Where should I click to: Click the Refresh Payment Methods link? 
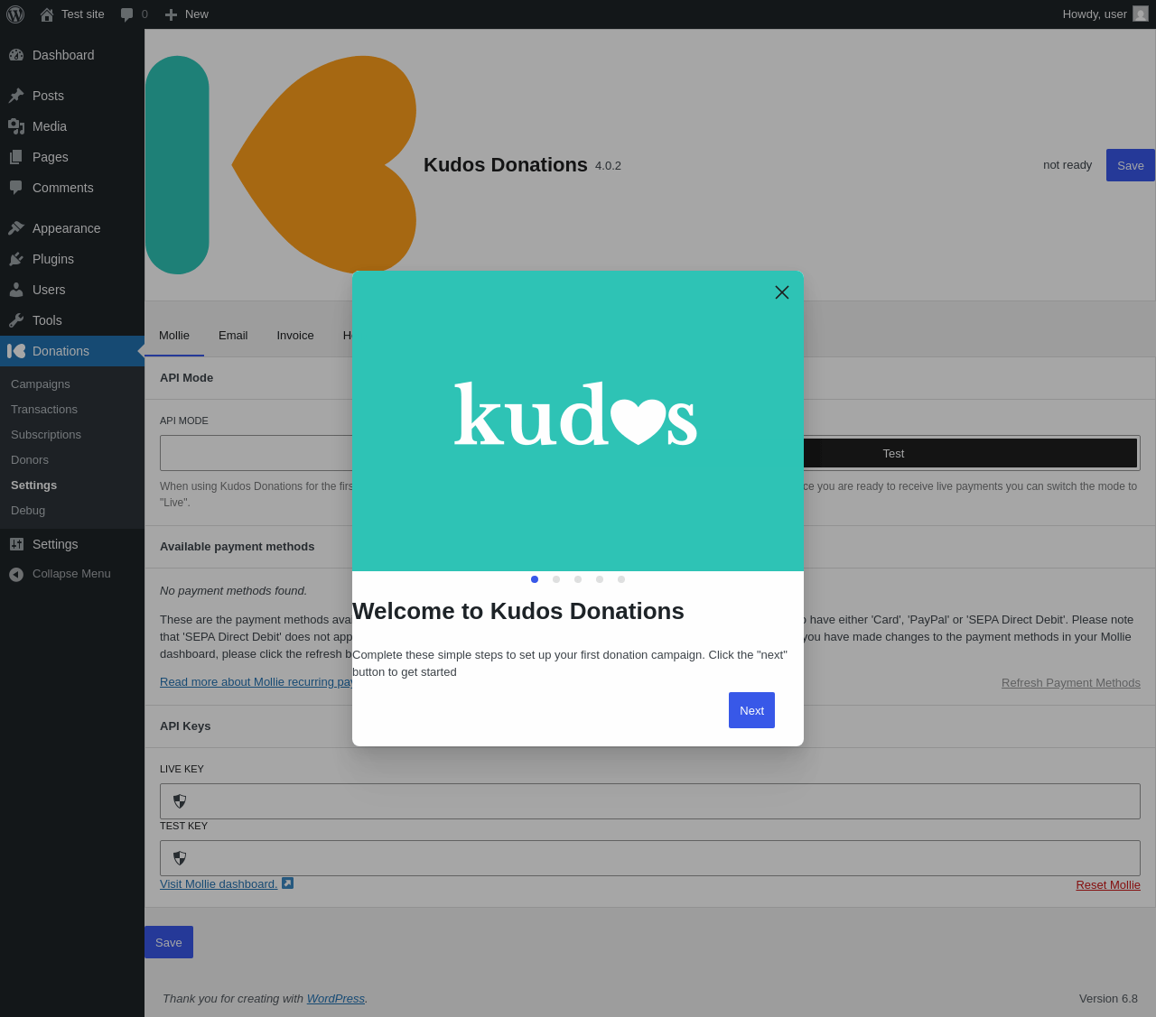(1071, 683)
